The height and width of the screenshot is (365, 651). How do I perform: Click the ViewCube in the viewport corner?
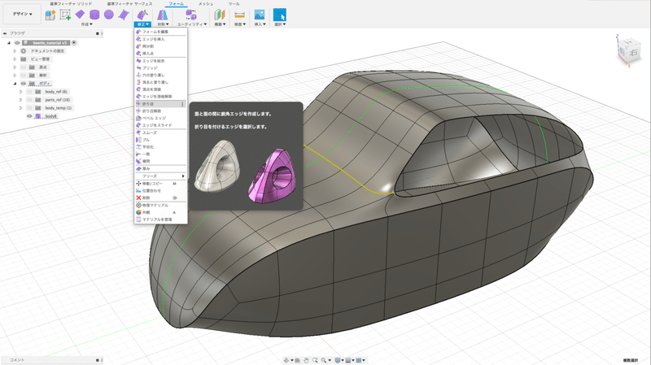coord(630,51)
